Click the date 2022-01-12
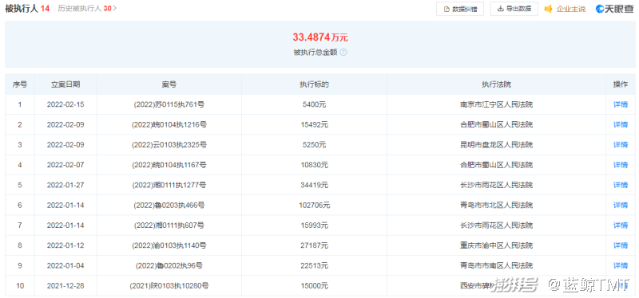The height and width of the screenshot is (298, 639). pyautogui.click(x=65, y=245)
